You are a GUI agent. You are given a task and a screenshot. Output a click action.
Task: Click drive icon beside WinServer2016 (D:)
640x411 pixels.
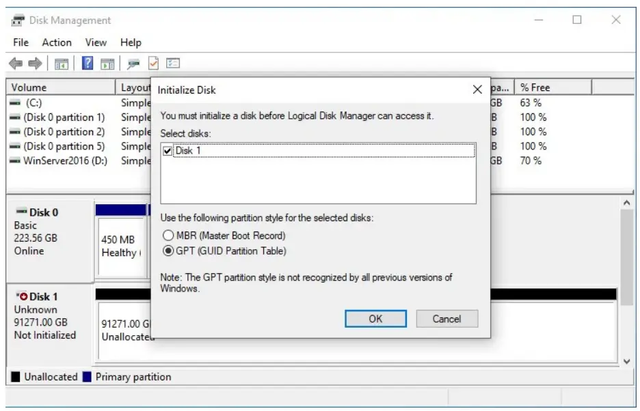pyautogui.click(x=14, y=160)
